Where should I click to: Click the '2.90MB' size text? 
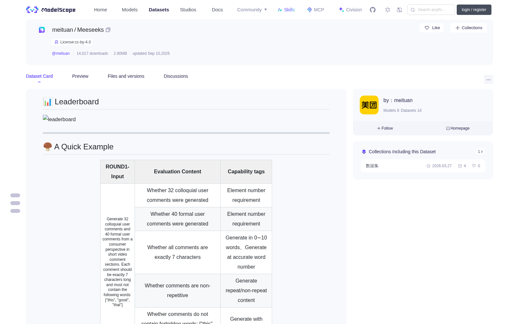tap(120, 53)
